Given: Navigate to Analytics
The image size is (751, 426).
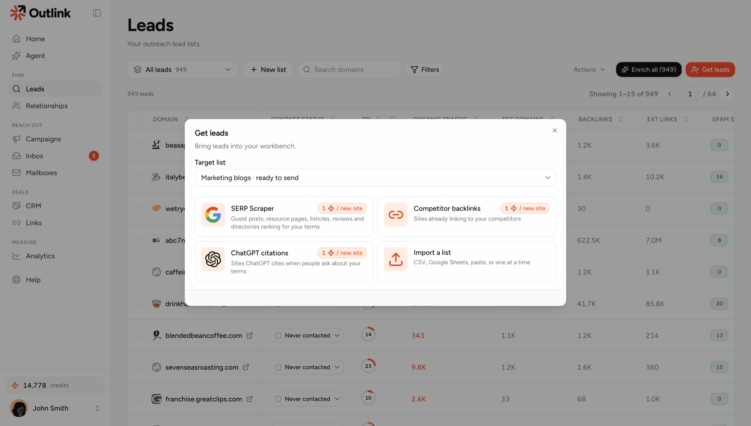Looking at the screenshot, I should click(40, 256).
